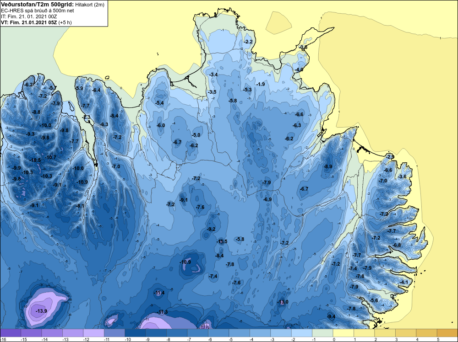
Task: Click the legend swatch labeled -1
Action: pos(323,333)
